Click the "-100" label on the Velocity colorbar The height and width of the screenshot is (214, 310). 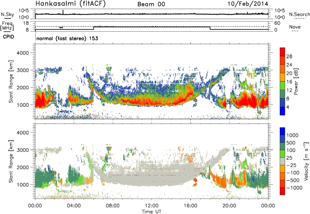tap(293, 173)
